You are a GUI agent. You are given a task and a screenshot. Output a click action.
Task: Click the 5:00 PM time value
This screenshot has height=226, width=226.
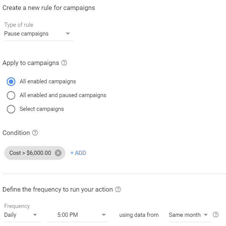[68, 215]
